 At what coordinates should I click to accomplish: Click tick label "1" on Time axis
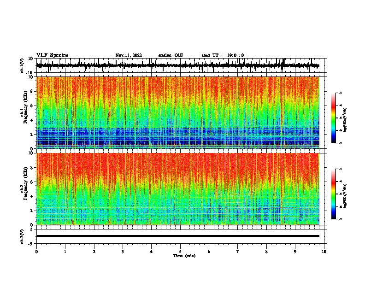click(65, 252)
